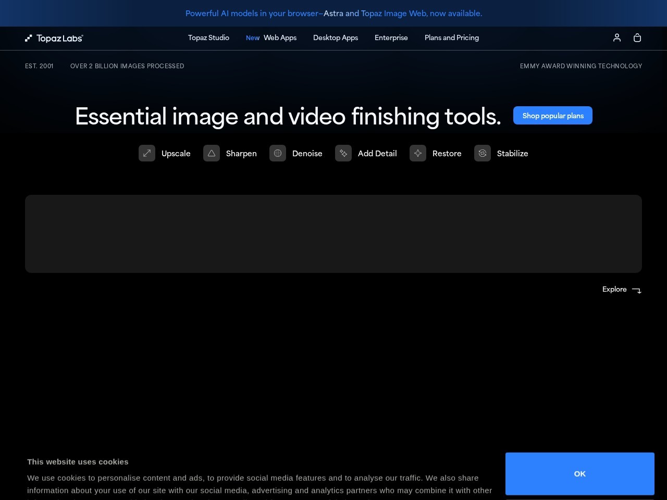Open the Topaz Studio menu
667x500 pixels.
click(x=208, y=37)
